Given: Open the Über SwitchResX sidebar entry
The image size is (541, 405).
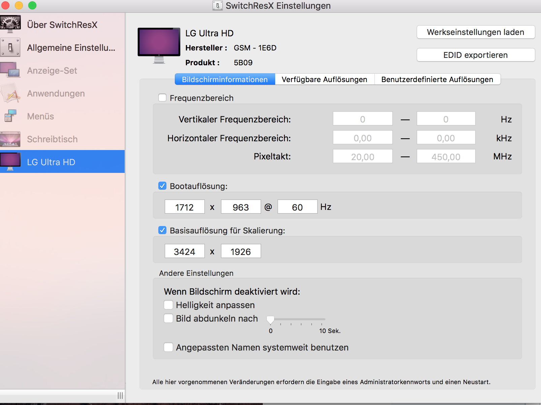Looking at the screenshot, I should tap(62, 25).
